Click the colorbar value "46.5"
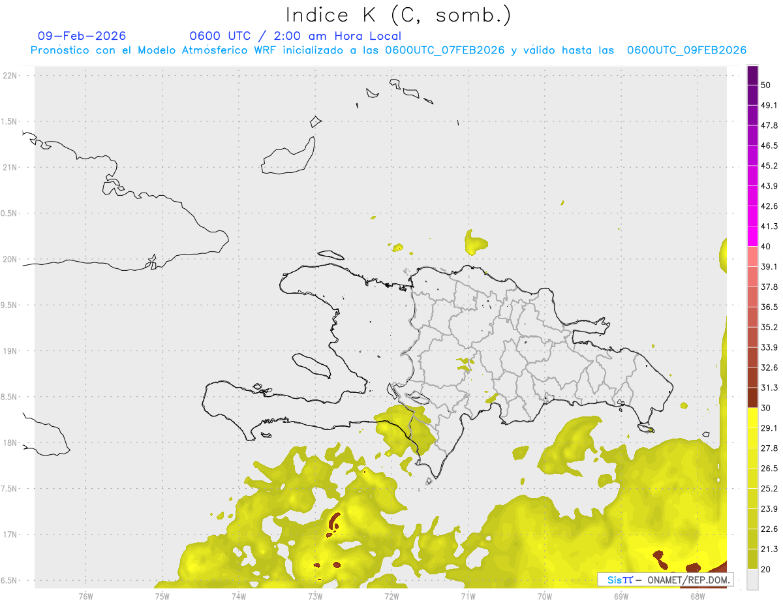 coord(769,146)
